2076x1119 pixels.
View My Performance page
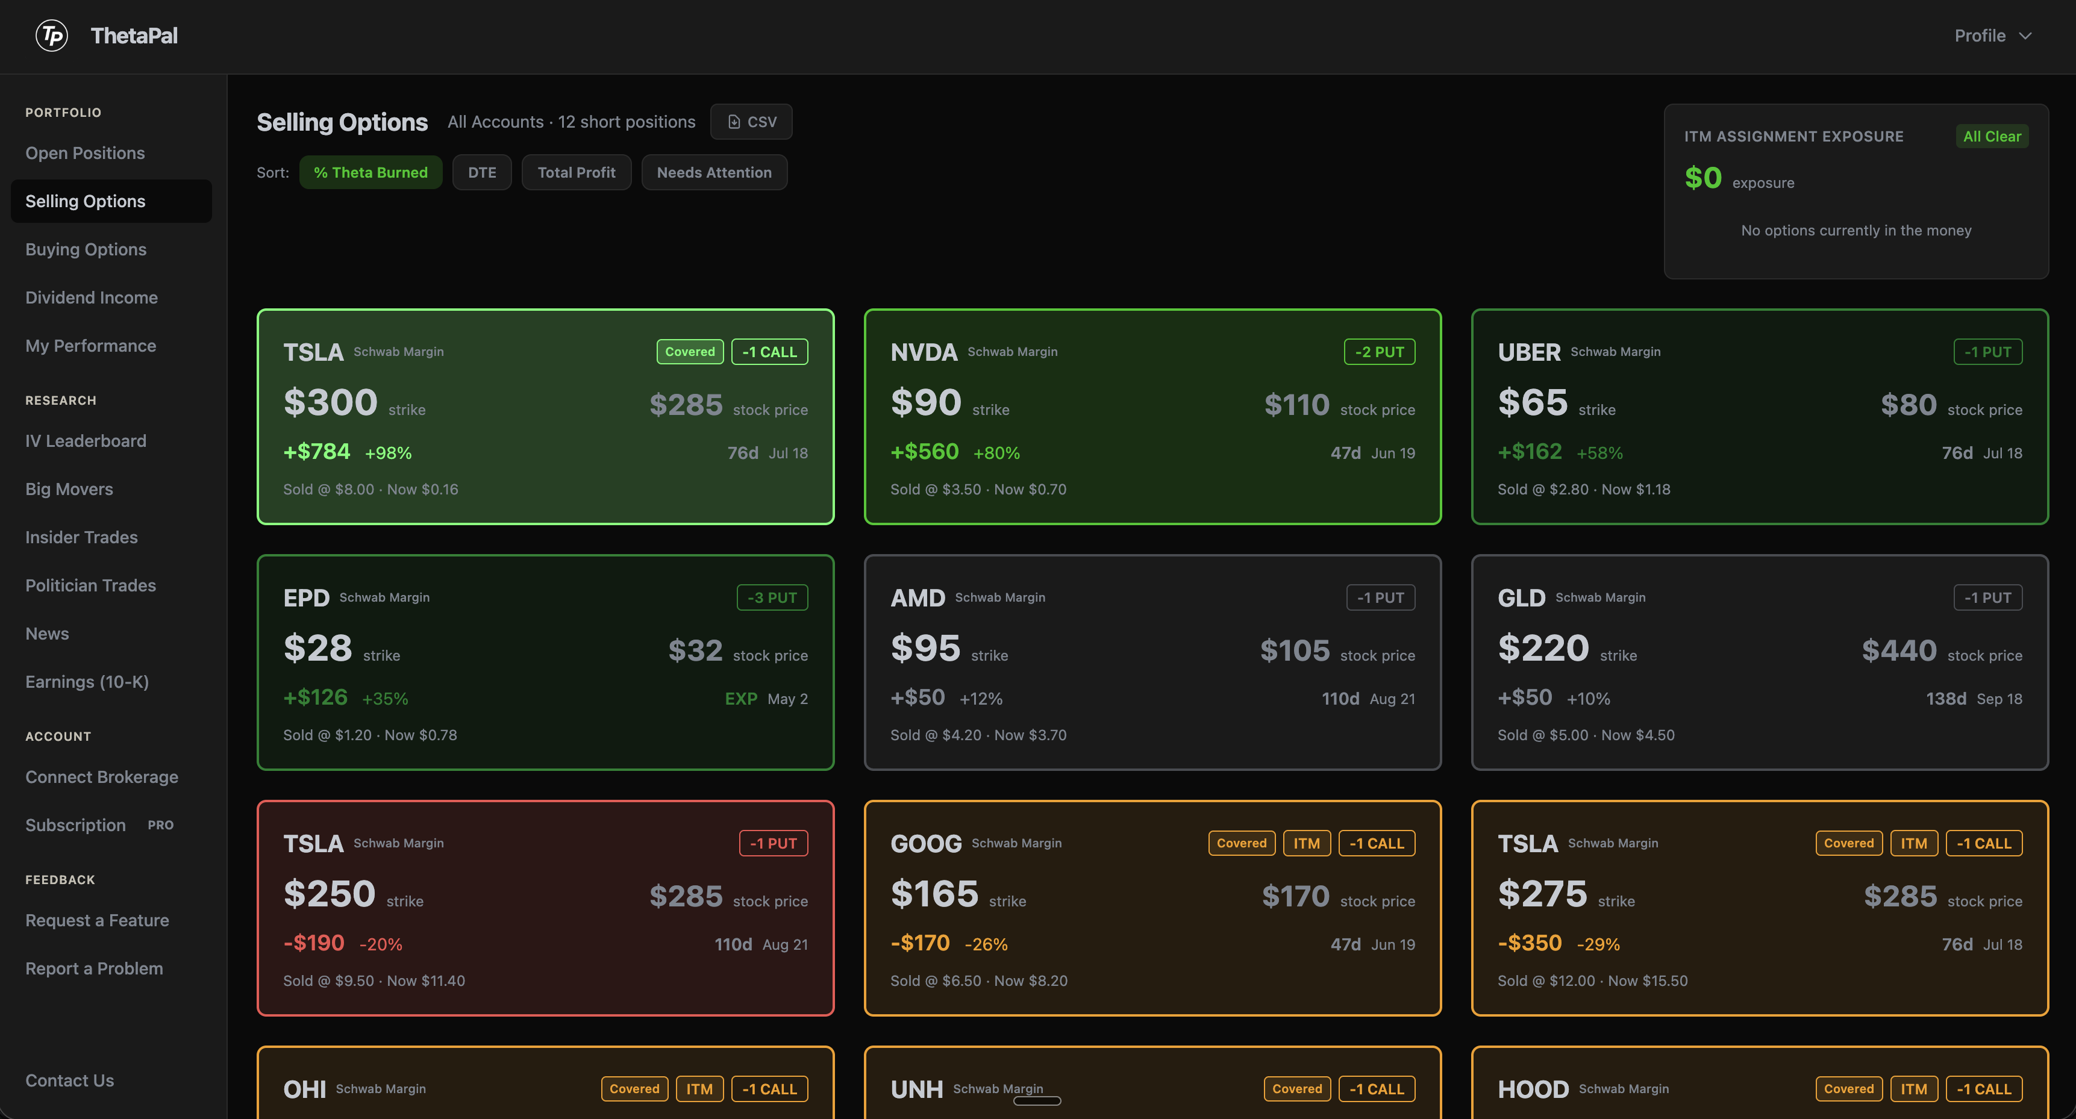pyautogui.click(x=111, y=346)
